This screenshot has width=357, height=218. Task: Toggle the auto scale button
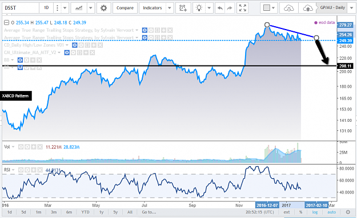(x=331, y=212)
